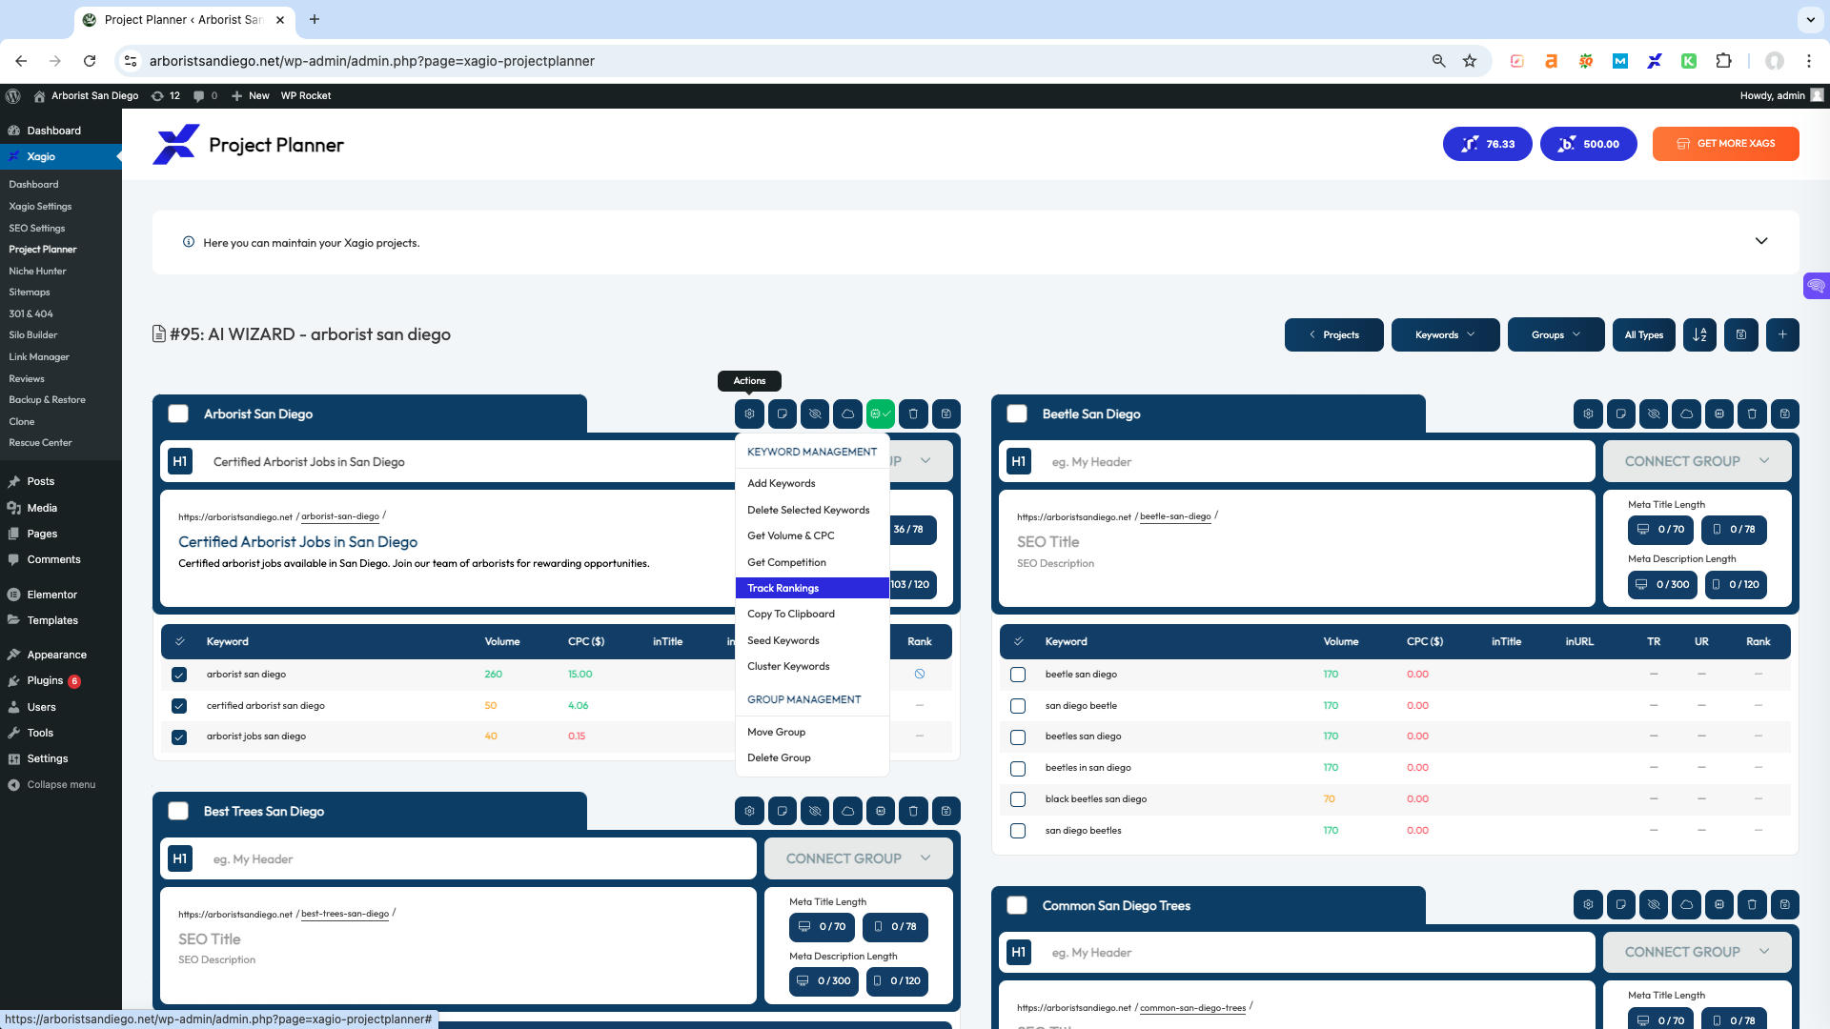
Task: Save Beetle San Diego group via disk icon
Action: coord(1784,414)
